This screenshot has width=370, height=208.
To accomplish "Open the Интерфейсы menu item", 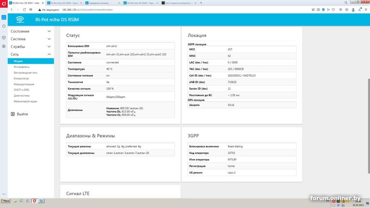I will [x=21, y=67].
